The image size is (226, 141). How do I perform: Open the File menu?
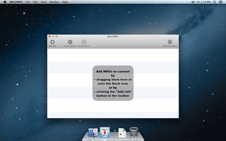(28, 2)
